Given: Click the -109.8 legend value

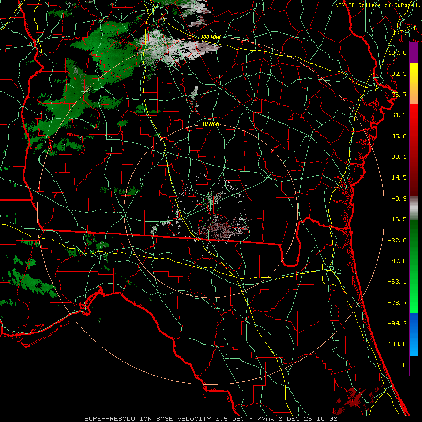Looking at the screenshot, I should pos(395,344).
